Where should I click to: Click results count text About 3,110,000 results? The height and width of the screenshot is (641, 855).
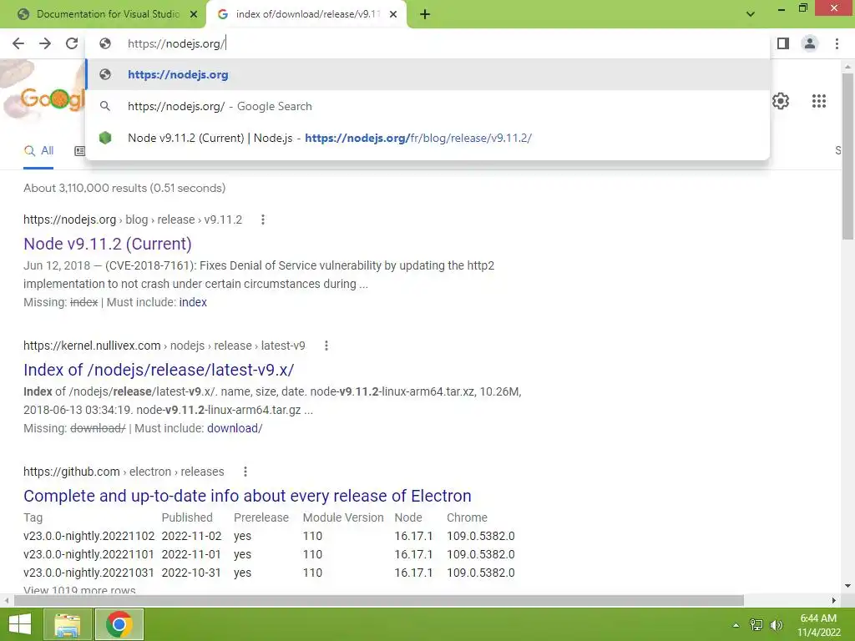[x=124, y=188]
